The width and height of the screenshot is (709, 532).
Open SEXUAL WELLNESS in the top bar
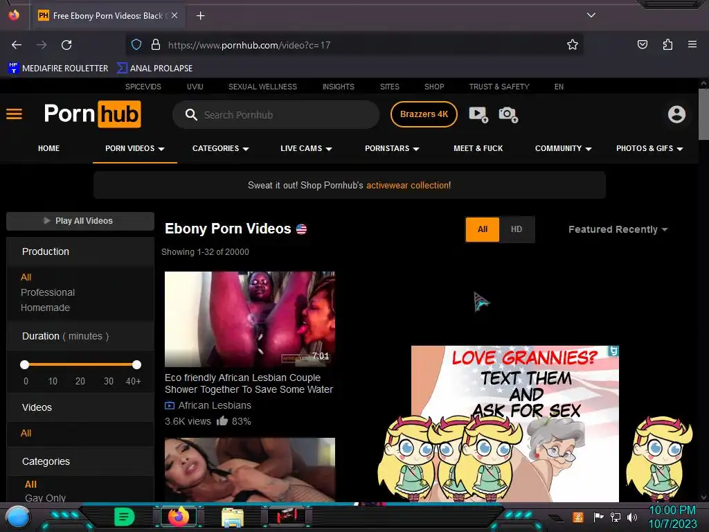click(x=262, y=87)
